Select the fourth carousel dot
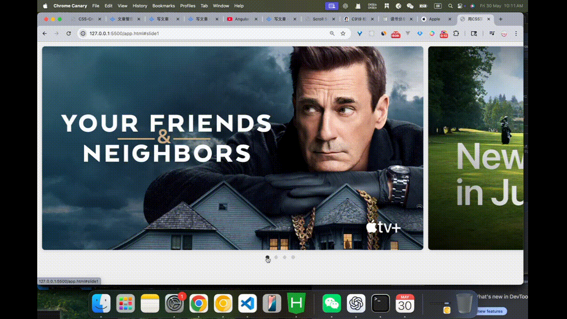Image resolution: width=567 pixels, height=319 pixels. (x=293, y=257)
